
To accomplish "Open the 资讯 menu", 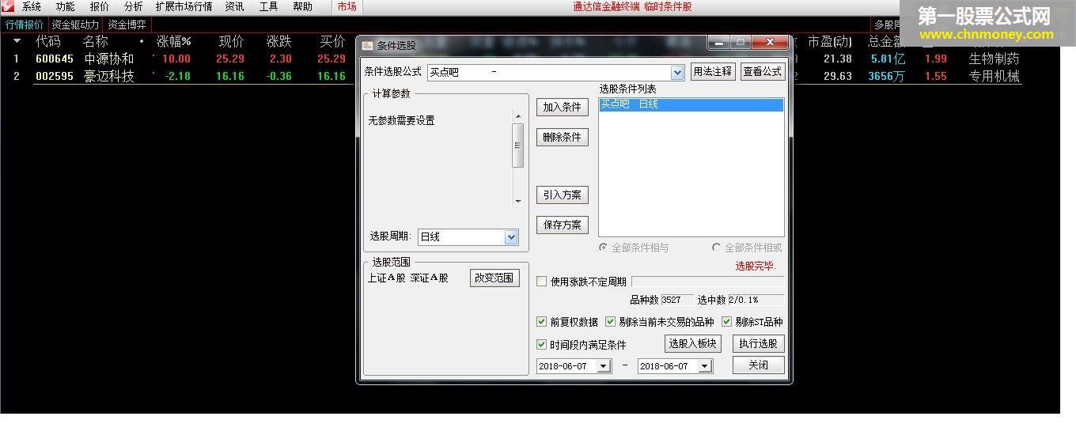I will (x=234, y=6).
